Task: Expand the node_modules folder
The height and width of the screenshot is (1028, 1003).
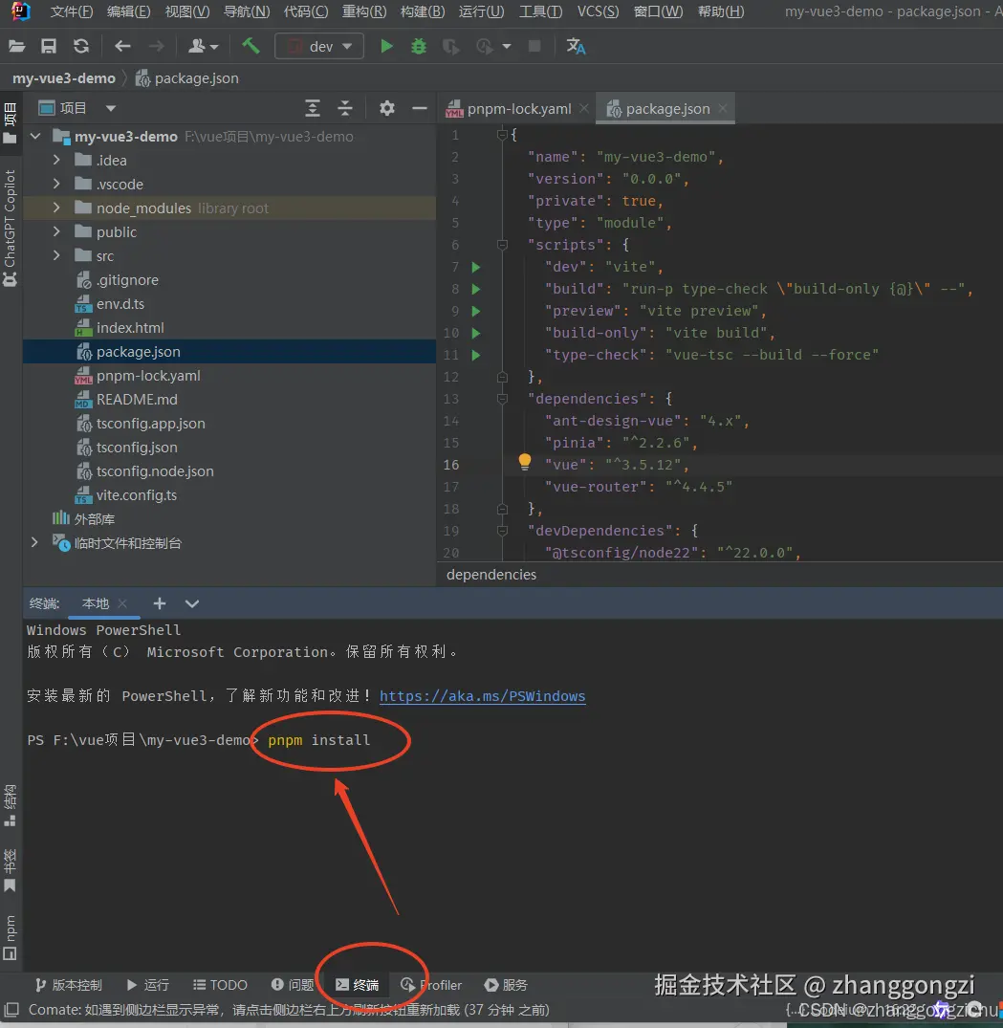Action: pyautogui.click(x=57, y=208)
